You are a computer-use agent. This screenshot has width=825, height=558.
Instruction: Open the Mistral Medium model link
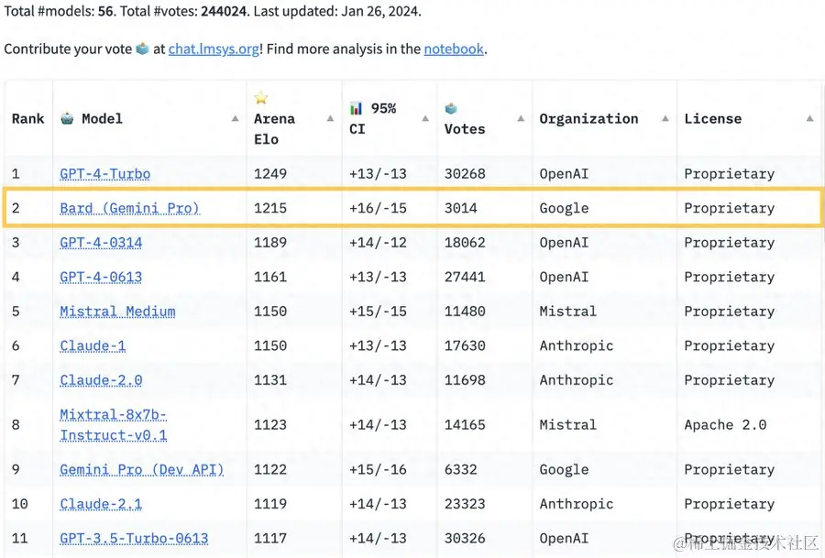(x=117, y=312)
